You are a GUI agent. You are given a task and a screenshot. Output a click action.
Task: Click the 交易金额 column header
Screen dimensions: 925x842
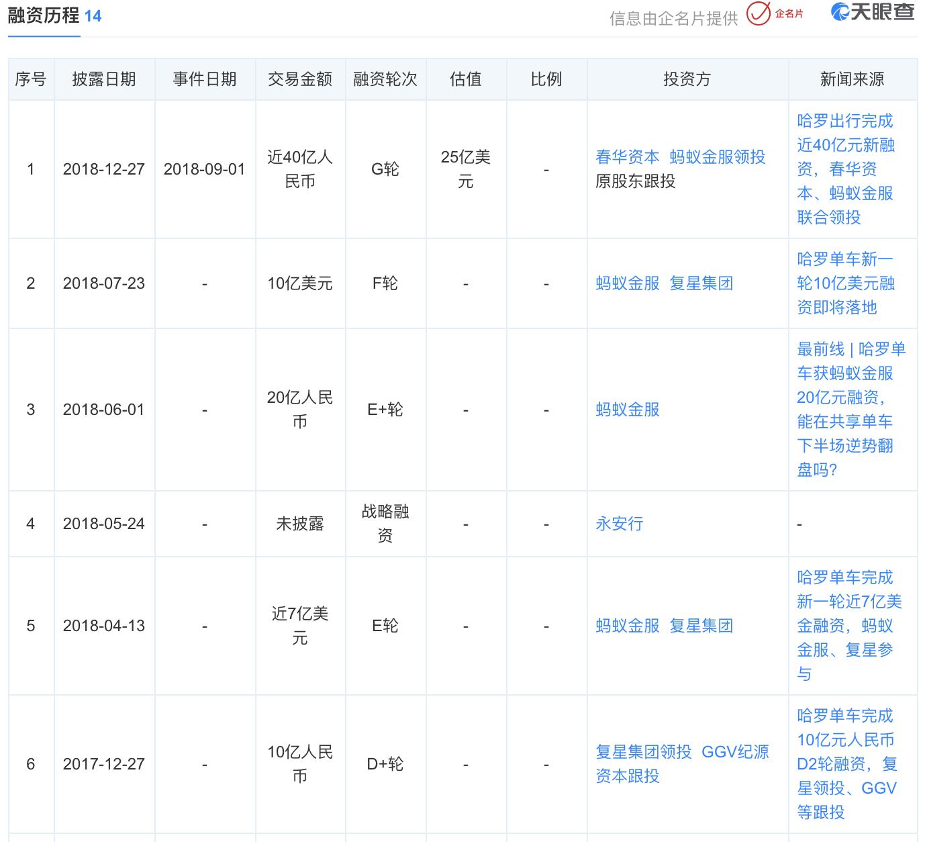tap(300, 79)
